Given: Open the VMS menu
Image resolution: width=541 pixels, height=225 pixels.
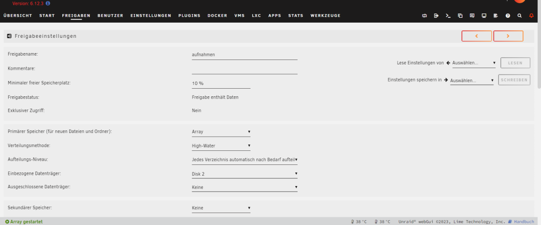Looking at the screenshot, I should pyautogui.click(x=240, y=16).
